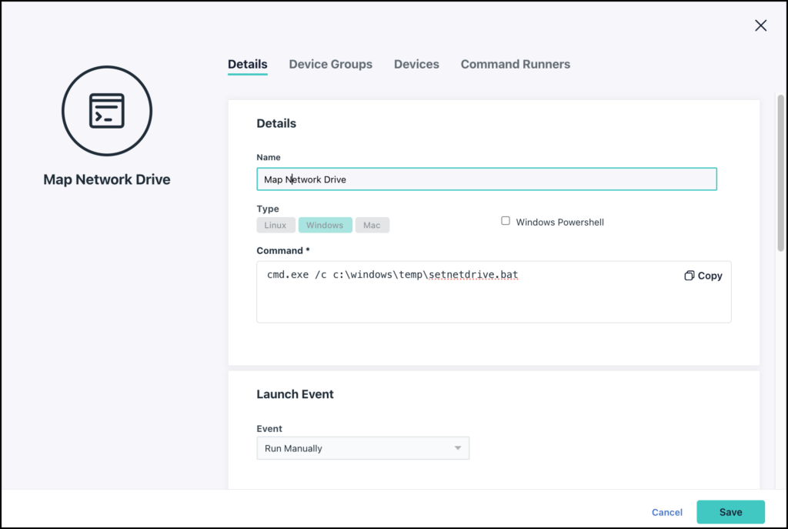The width and height of the screenshot is (788, 529).
Task: Save the command changes
Action: (x=730, y=512)
